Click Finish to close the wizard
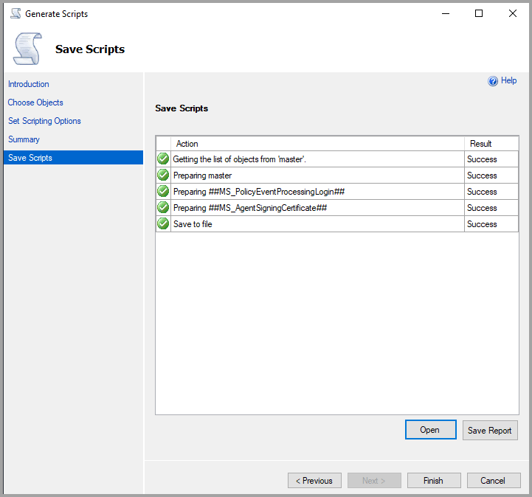This screenshot has height=497, width=532. click(434, 481)
